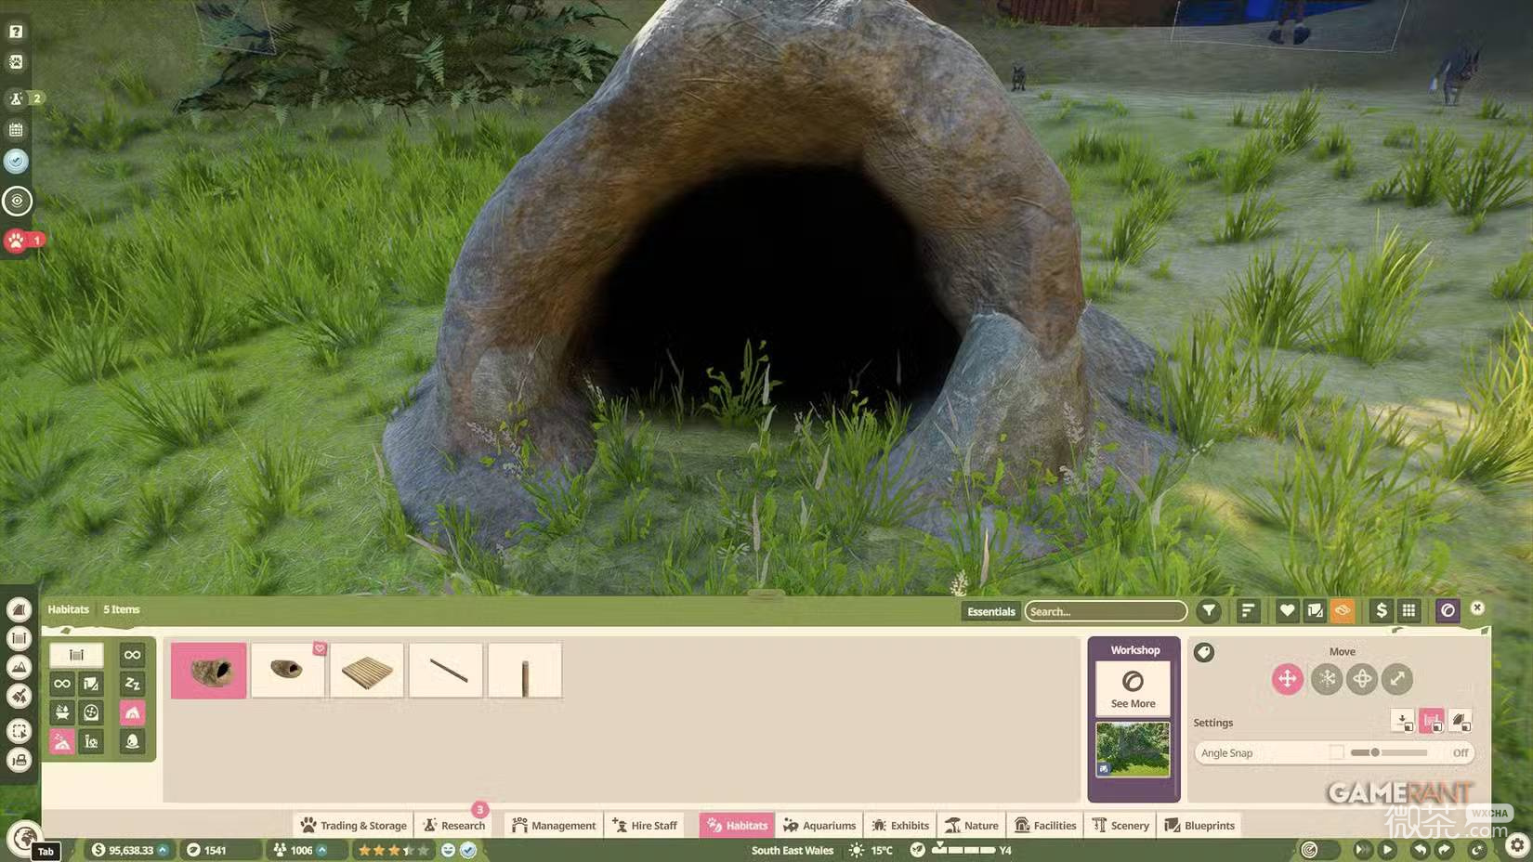Open the Management tab
1533x862 pixels.
click(554, 825)
